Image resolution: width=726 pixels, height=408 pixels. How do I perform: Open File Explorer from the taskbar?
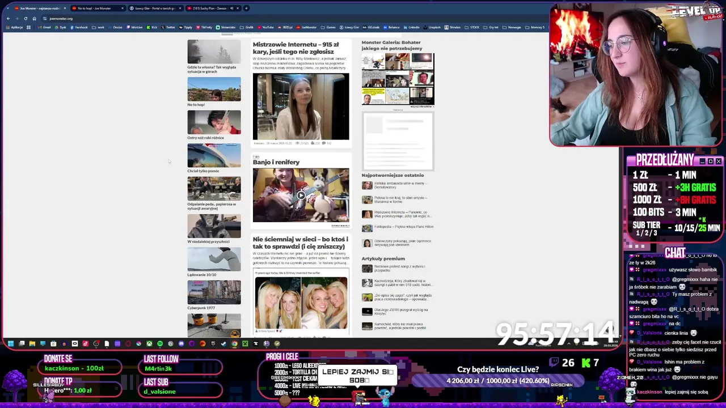32,343
